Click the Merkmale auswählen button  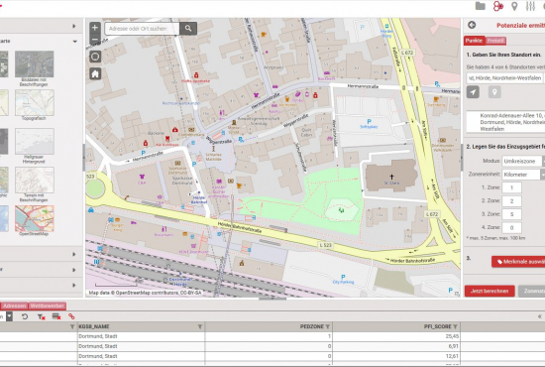click(518, 262)
